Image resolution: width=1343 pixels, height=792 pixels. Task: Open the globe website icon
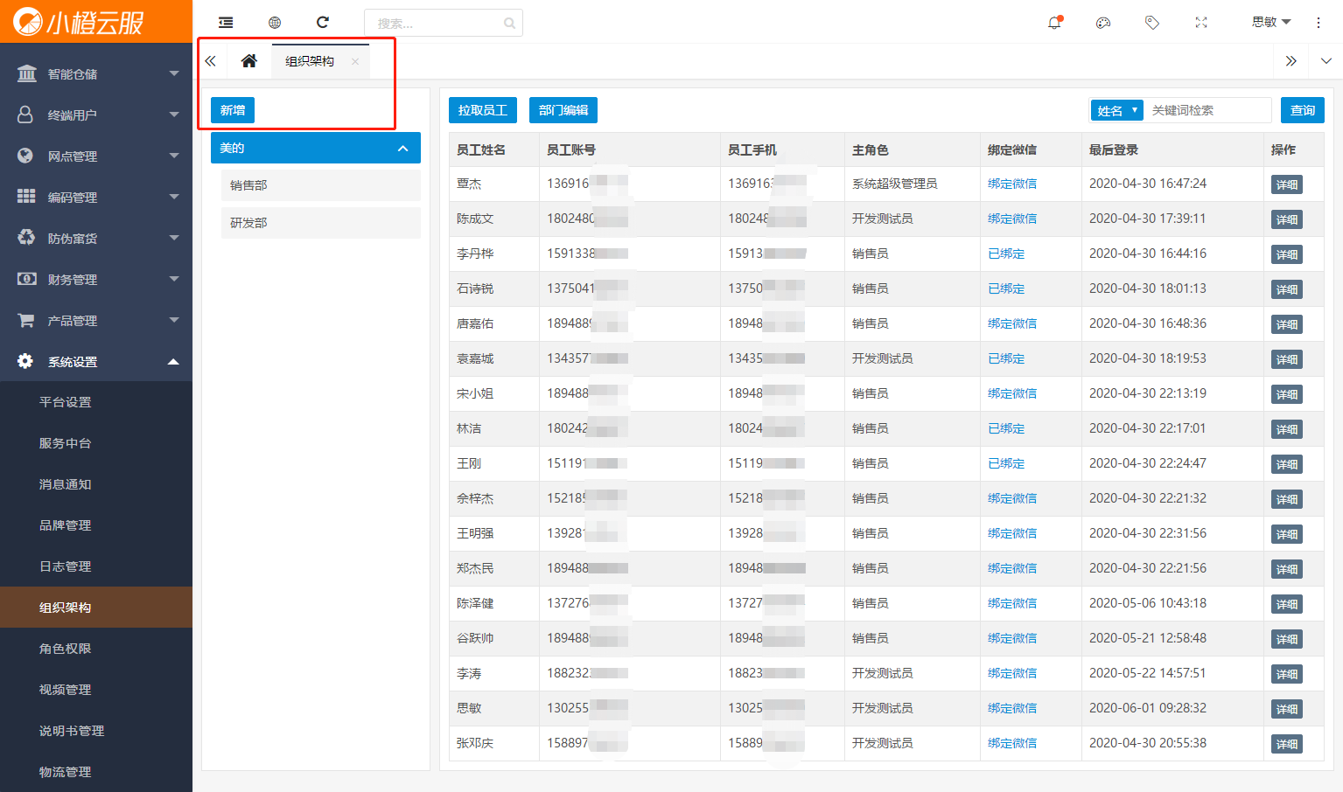(x=275, y=23)
